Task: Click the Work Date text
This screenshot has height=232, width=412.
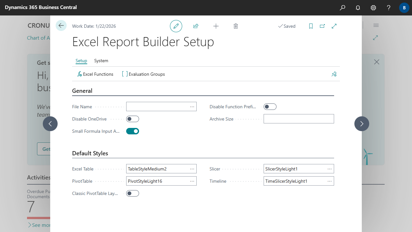Action: click(x=94, y=26)
